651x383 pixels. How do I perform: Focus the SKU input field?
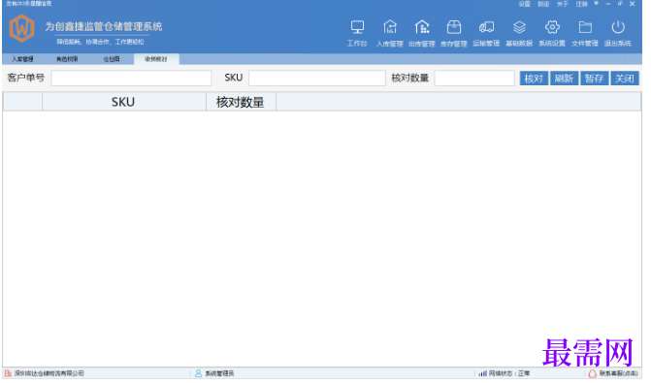tap(317, 78)
